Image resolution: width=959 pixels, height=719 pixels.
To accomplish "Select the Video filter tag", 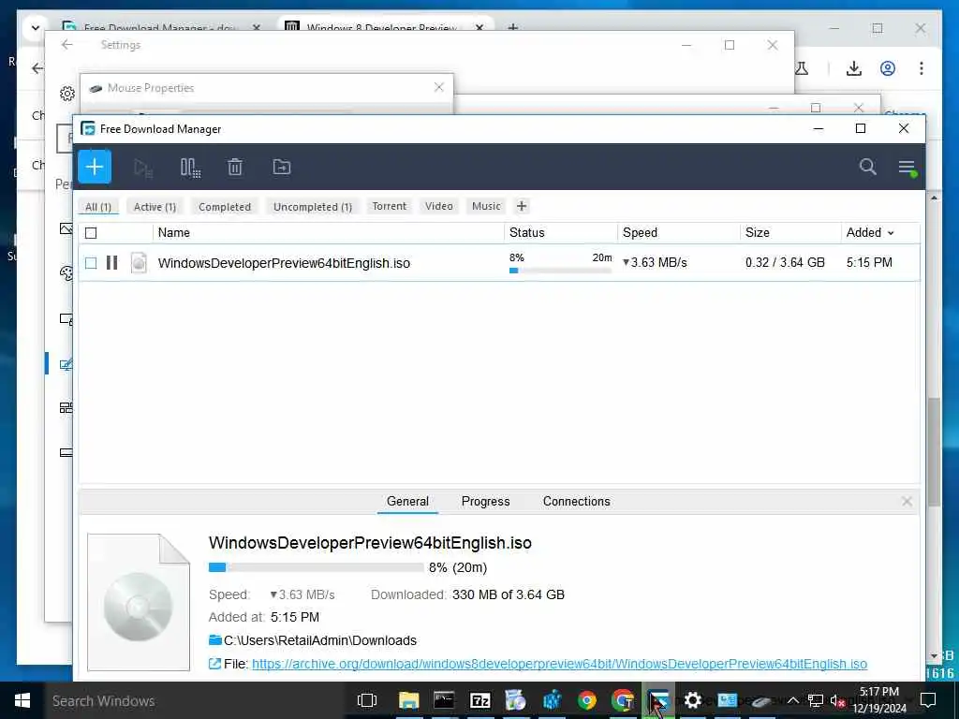I will [439, 206].
